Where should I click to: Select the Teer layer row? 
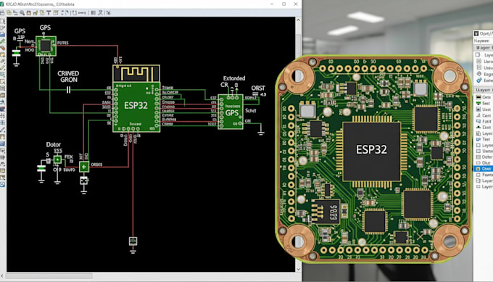pos(484,139)
